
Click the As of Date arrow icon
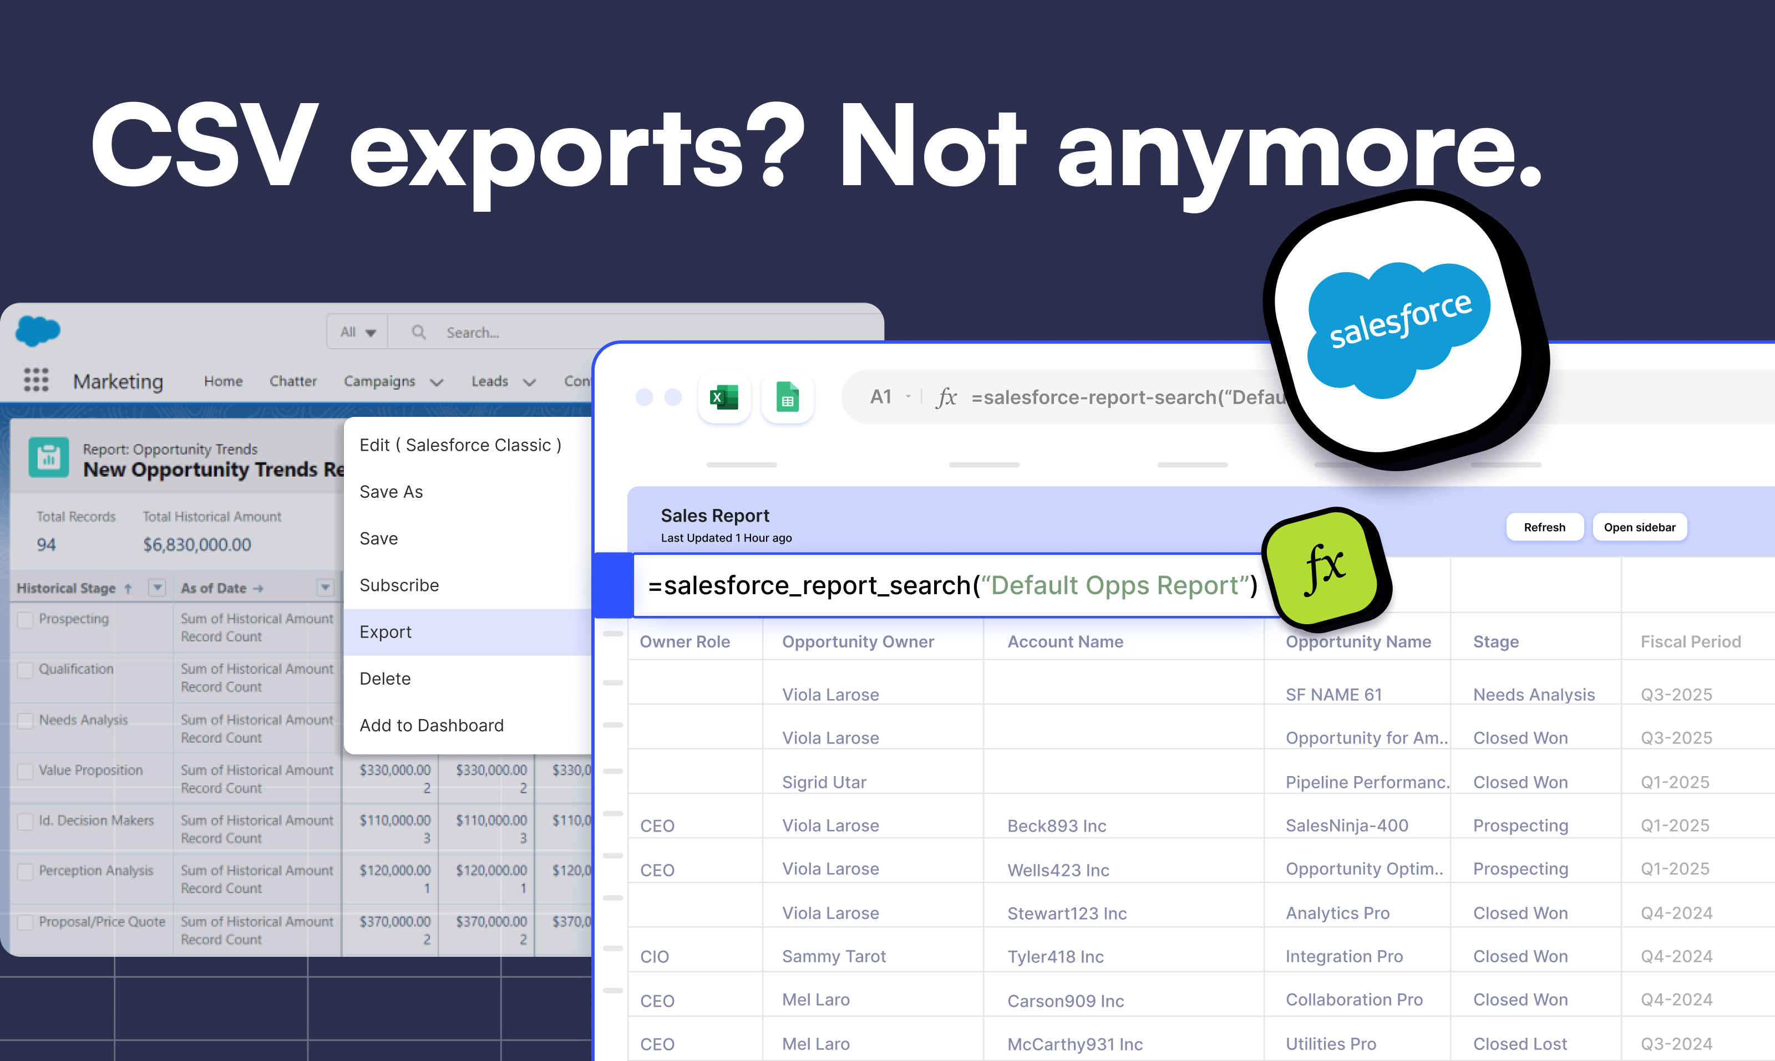[x=258, y=588]
